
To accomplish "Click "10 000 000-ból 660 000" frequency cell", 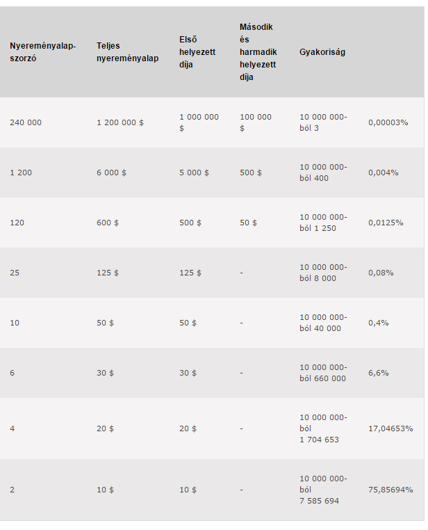I will pyautogui.click(x=323, y=373).
